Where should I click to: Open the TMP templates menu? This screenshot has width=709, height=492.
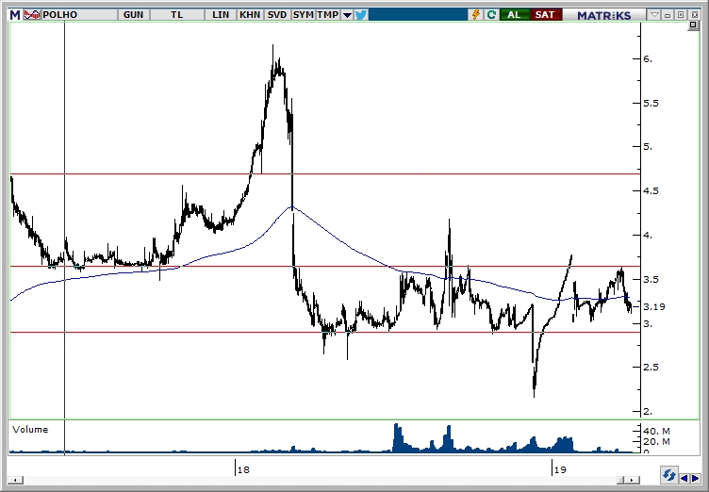click(328, 15)
